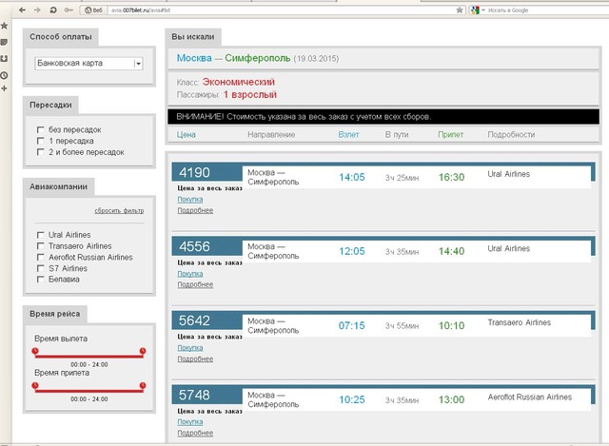Image resolution: width=609 pixels, height=446 pixels.
Task: Sort results by the Взлет column
Action: point(348,135)
